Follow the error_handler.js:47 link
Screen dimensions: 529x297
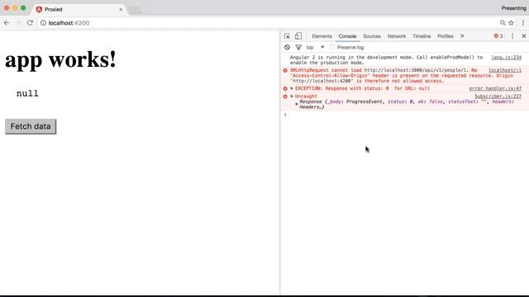tap(495, 88)
